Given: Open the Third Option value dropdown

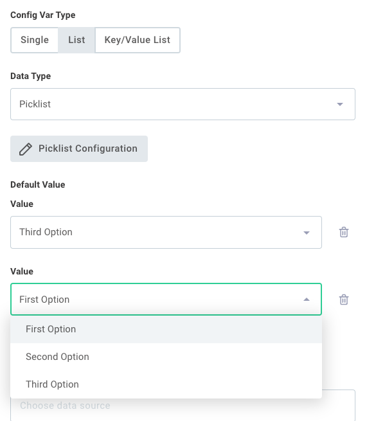Looking at the screenshot, I should coord(166,232).
